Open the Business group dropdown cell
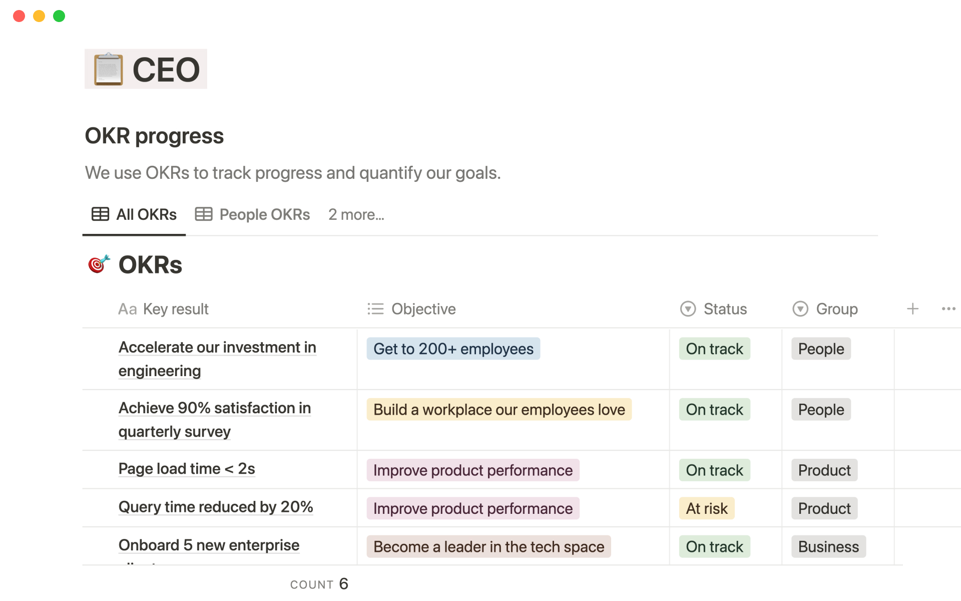This screenshot has height=601, width=961. coord(828,546)
